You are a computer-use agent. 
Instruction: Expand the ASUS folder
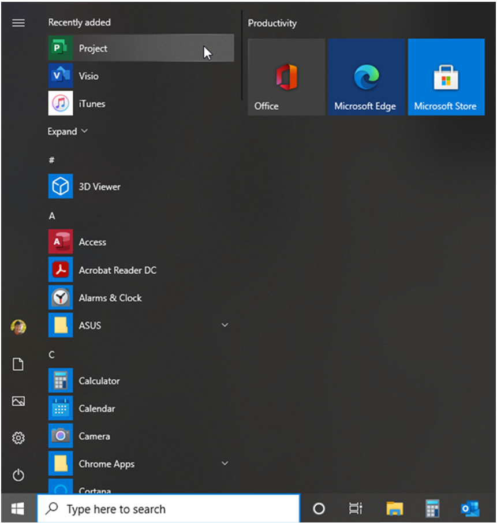coord(225,326)
